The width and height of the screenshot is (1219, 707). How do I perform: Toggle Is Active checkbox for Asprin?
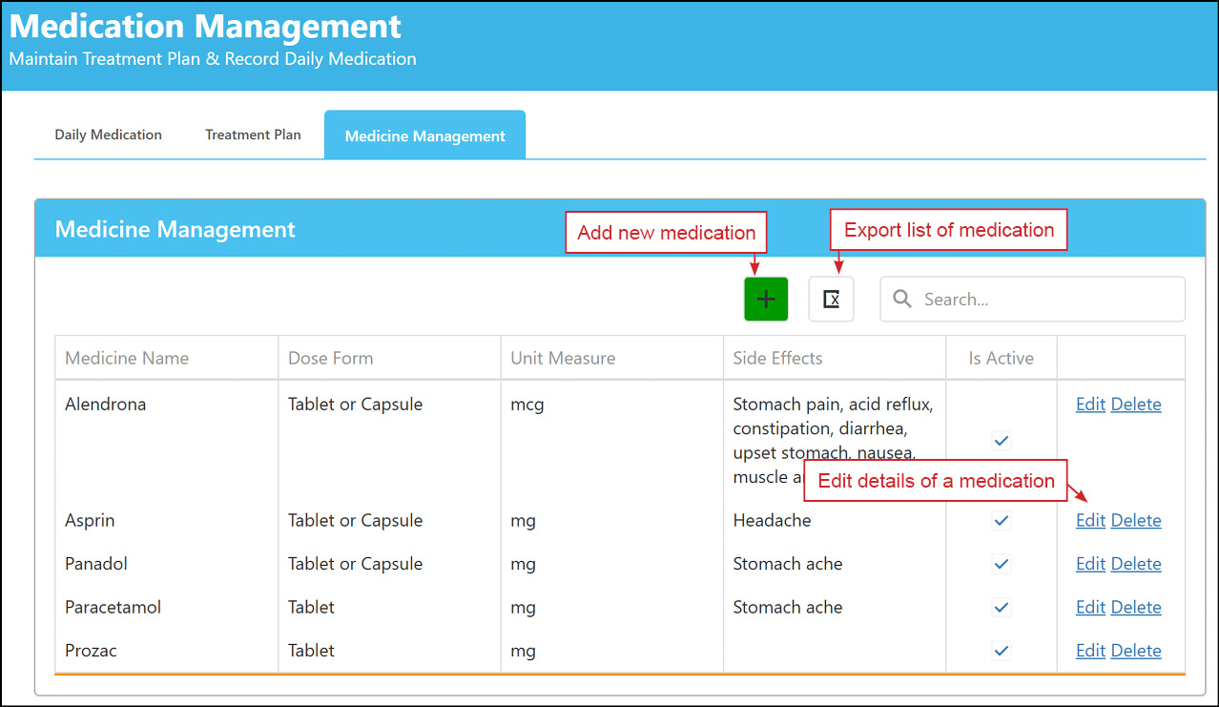click(x=1001, y=521)
